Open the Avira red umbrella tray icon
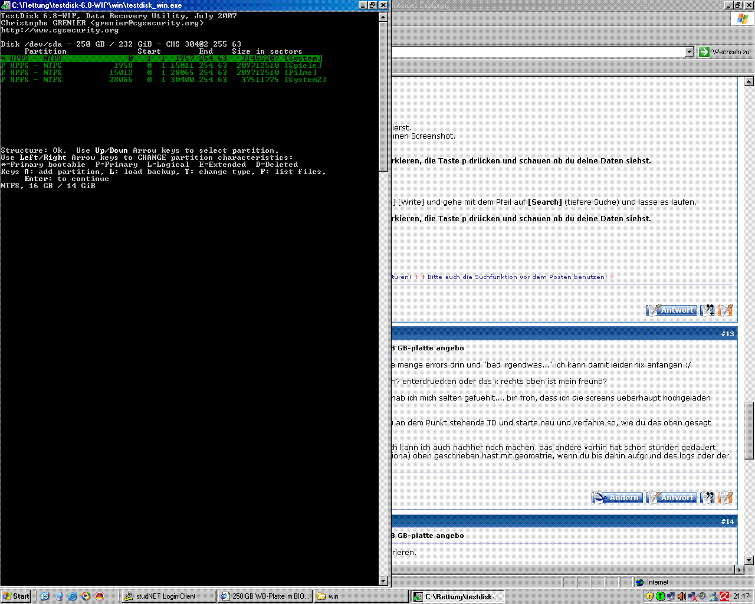The image size is (755, 604). [724, 596]
